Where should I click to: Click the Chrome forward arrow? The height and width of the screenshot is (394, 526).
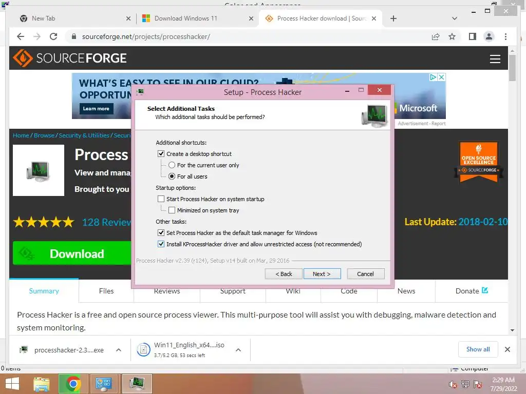pyautogui.click(x=37, y=36)
